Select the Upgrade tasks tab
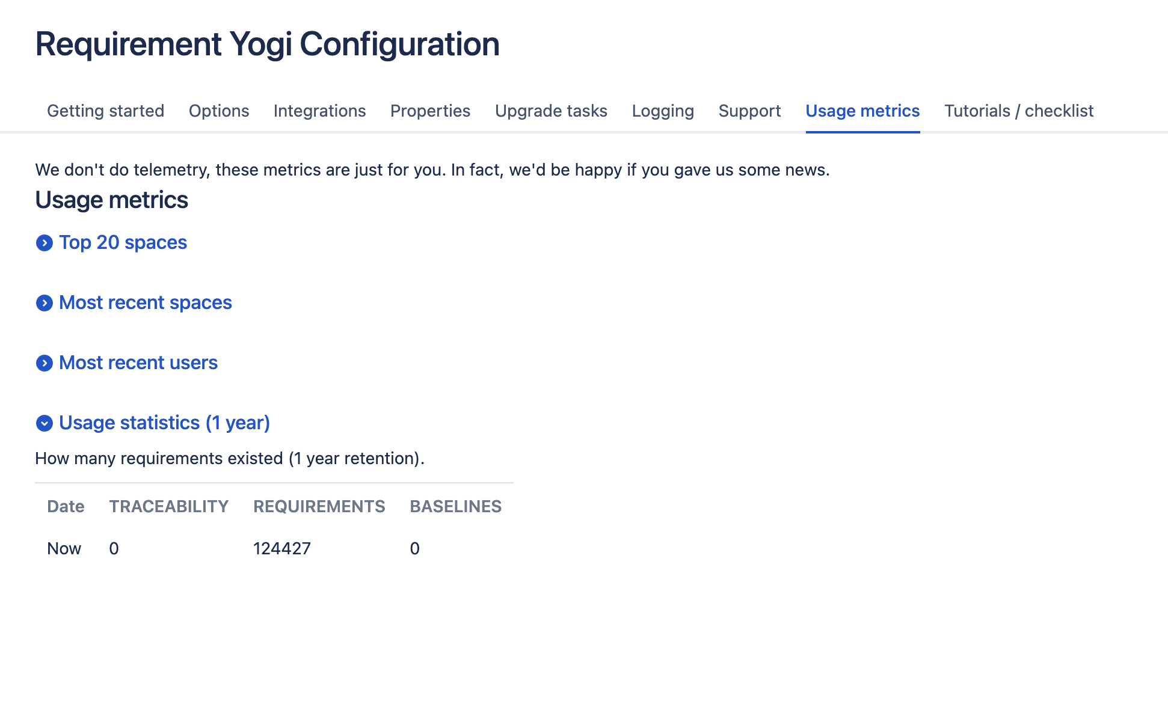1168x701 pixels. 551,111
